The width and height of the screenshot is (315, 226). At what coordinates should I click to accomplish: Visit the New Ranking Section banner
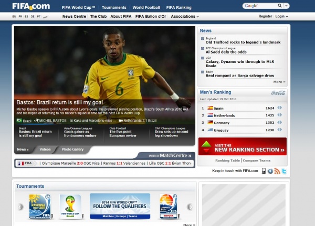[243, 146]
